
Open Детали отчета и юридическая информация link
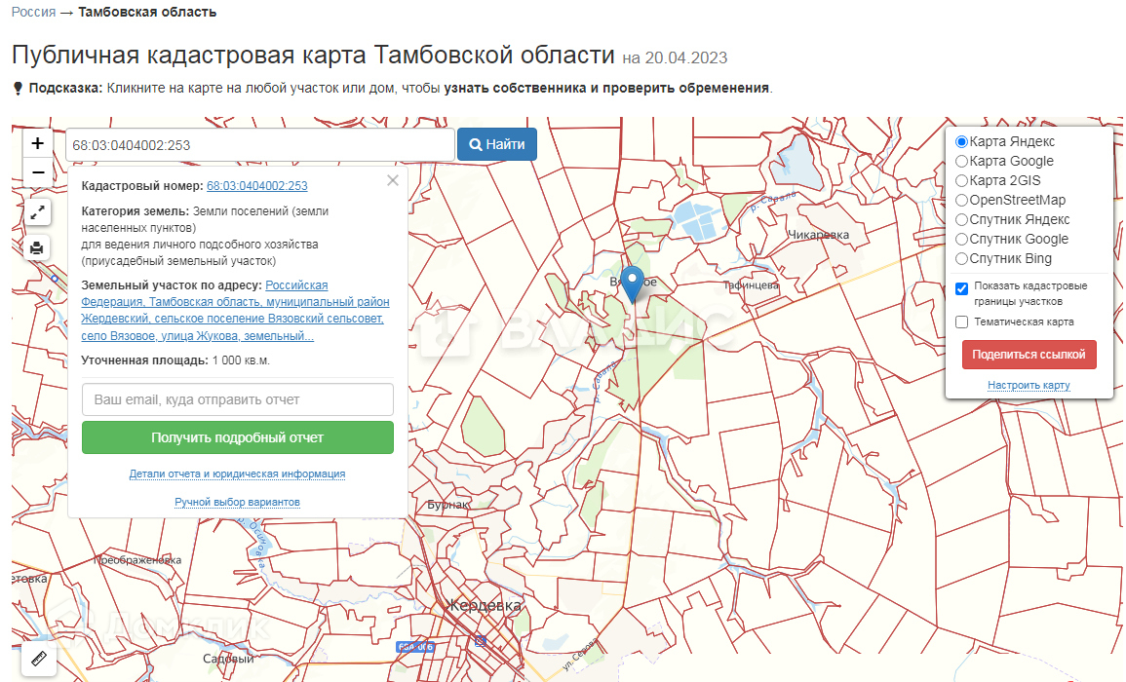[237, 474]
